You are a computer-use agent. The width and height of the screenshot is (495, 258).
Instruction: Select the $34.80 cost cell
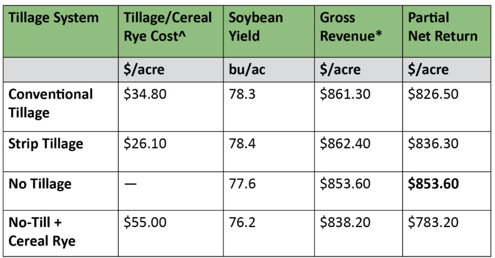pyautogui.click(x=145, y=94)
